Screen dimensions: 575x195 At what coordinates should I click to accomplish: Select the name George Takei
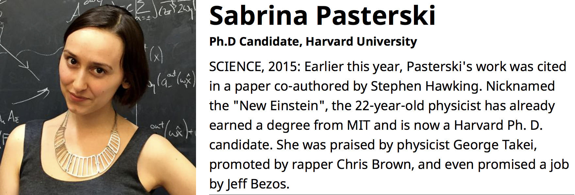tap(495, 145)
